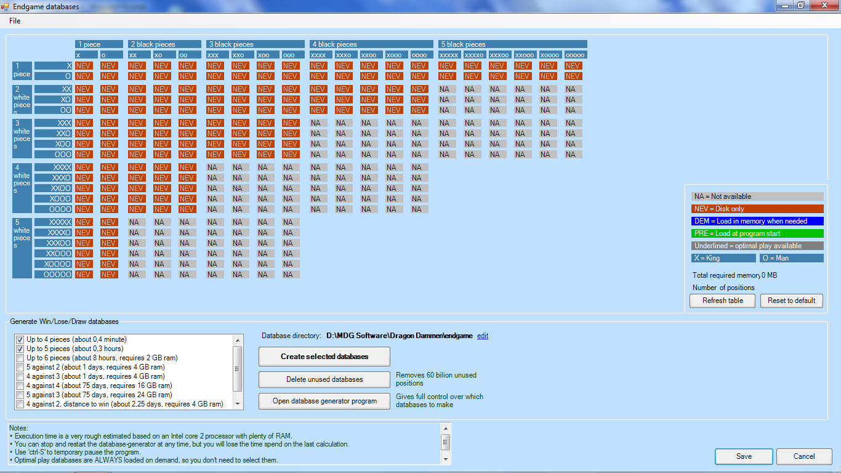Viewport: 841px width, 473px height.
Task: Open database generator program
Action: tap(324, 401)
